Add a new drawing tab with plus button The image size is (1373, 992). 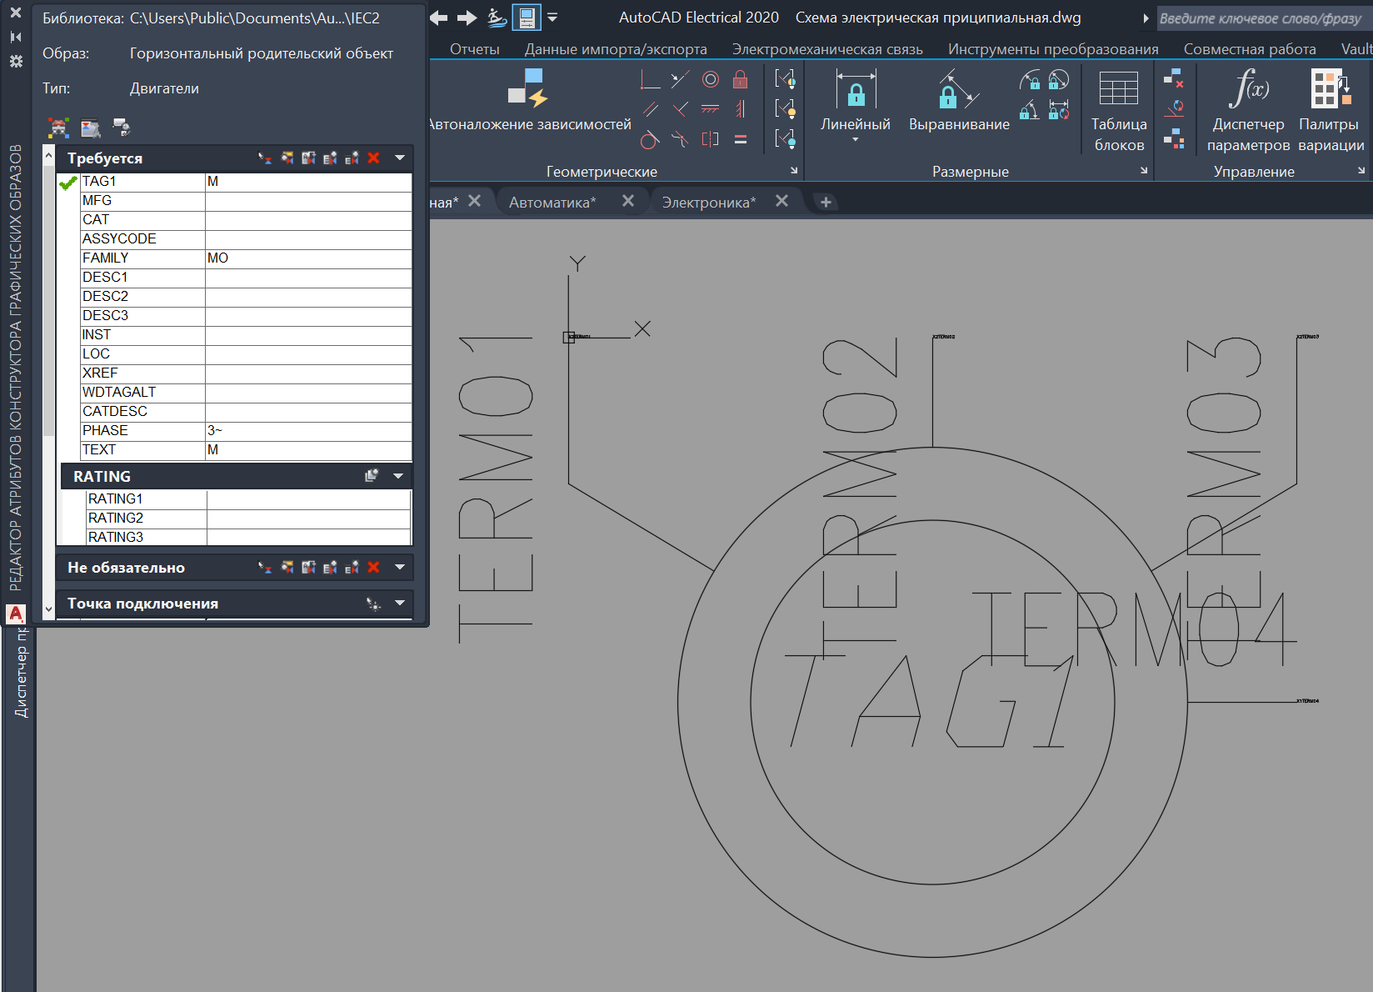[x=826, y=202]
